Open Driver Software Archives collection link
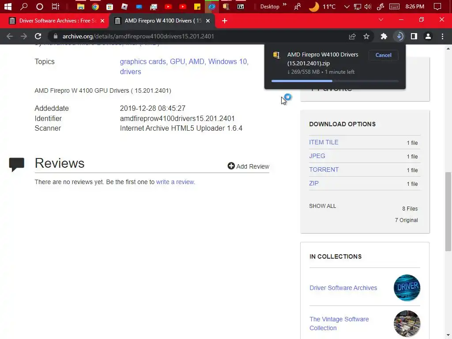This screenshot has width=452, height=339. point(343,288)
